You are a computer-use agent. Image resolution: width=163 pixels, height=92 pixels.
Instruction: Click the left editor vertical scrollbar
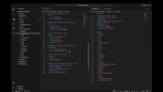[88, 56]
